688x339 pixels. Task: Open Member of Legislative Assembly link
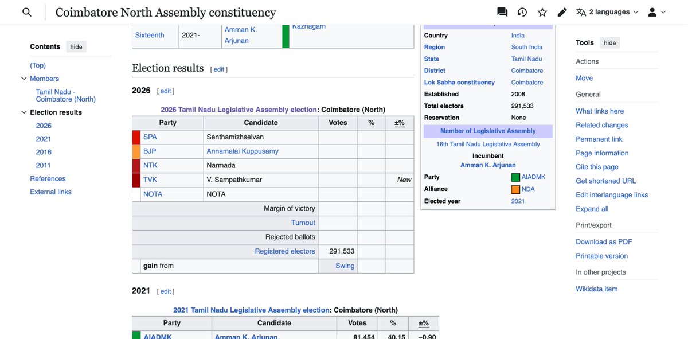tap(488, 131)
